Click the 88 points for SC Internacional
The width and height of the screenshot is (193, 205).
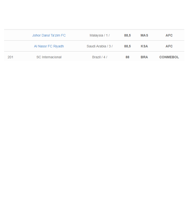click(127, 57)
